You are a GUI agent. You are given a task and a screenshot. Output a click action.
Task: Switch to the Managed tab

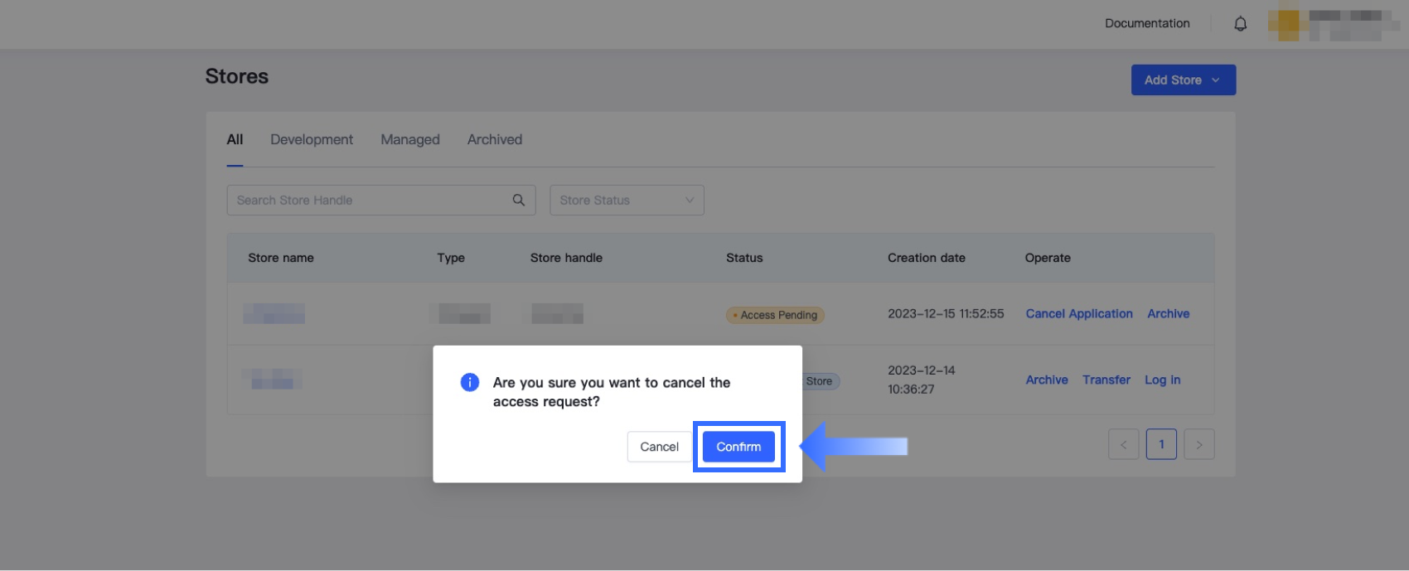point(410,139)
